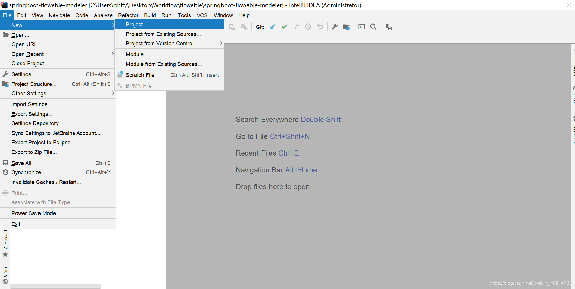Open the Run menu
This screenshot has width=575, height=289.
(x=166, y=15)
